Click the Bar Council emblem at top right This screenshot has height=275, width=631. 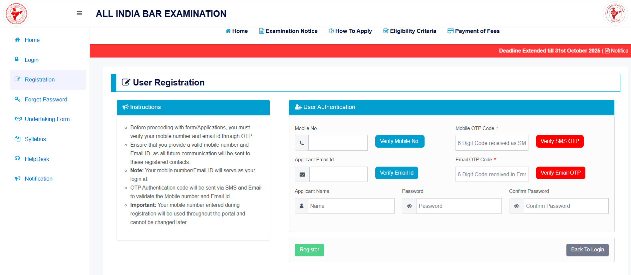coord(615,14)
